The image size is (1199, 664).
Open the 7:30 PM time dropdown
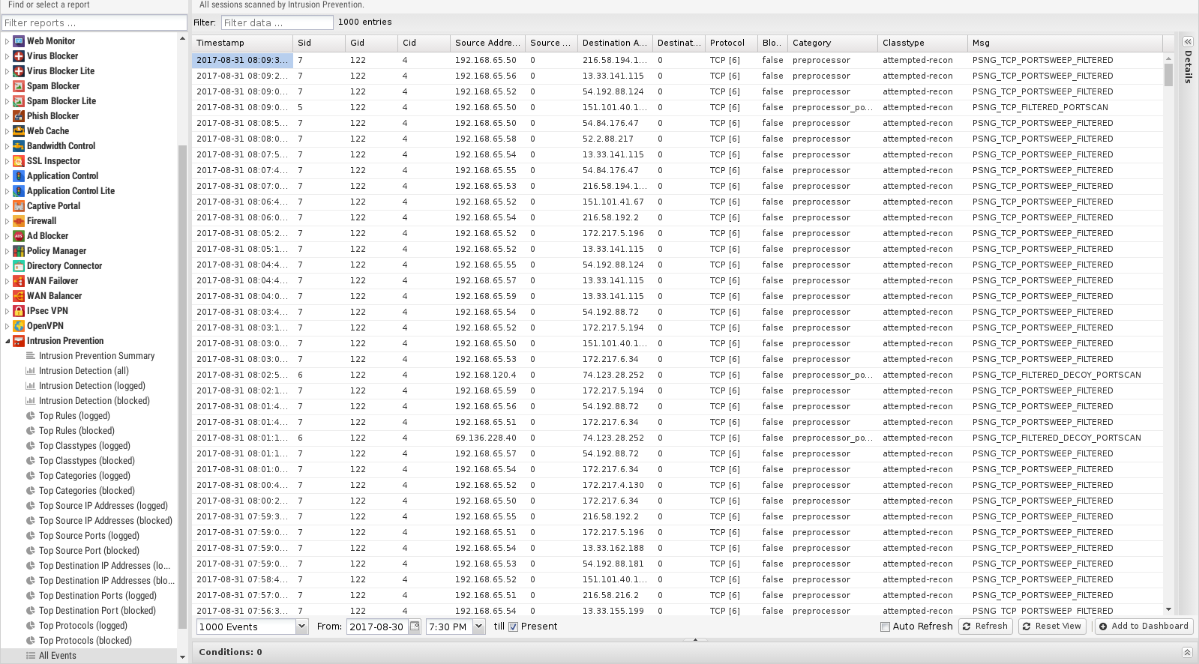pos(479,627)
